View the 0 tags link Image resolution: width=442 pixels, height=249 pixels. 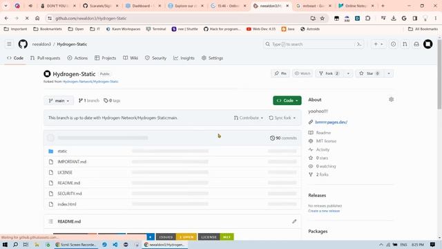(112, 100)
